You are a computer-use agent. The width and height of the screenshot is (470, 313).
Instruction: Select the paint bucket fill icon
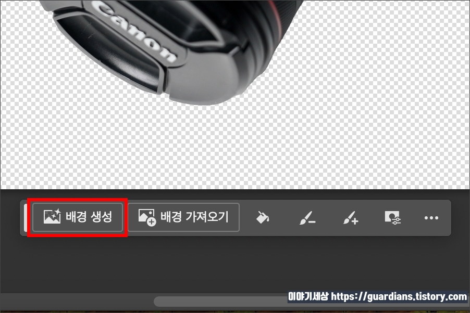pos(262,217)
